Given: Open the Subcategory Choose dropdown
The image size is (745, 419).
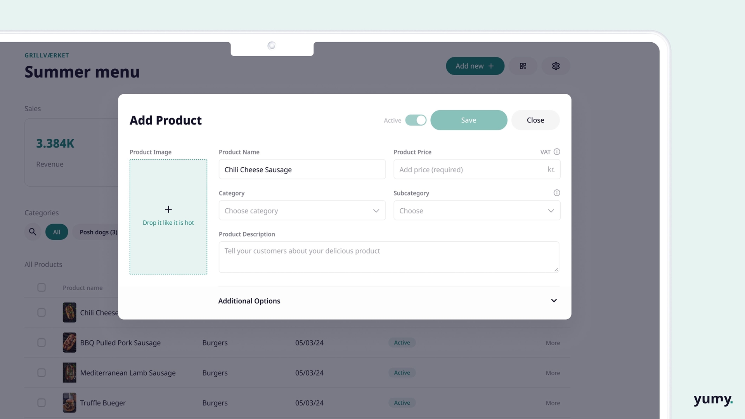Looking at the screenshot, I should click(x=476, y=211).
